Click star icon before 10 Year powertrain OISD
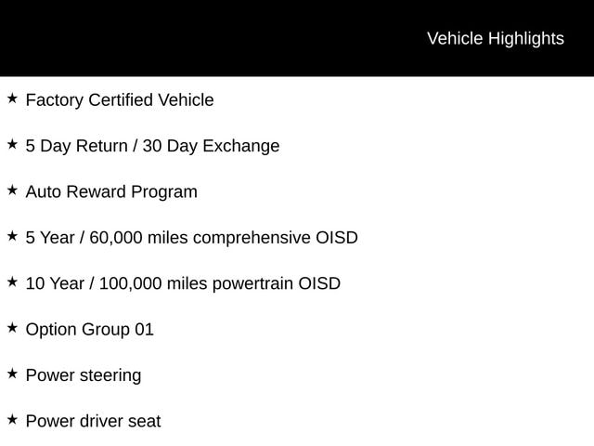Screen dimensions: 594x446 point(12,282)
